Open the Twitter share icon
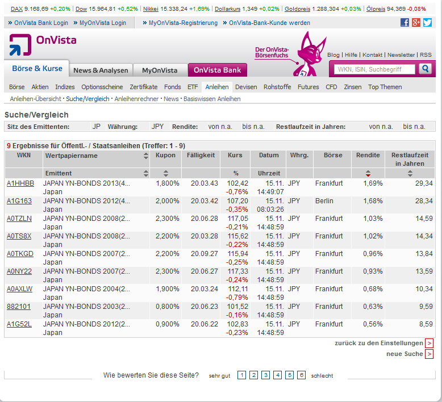Screen dimensions: 442x402 pos(427,23)
